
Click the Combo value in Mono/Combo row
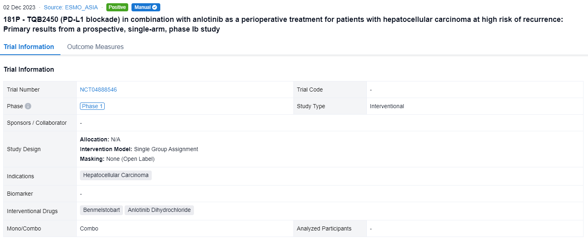[x=89, y=228]
